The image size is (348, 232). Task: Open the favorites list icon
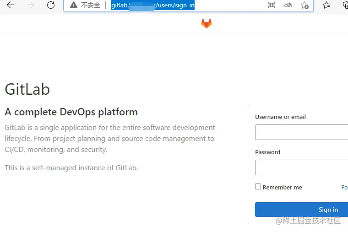[x=326, y=5]
